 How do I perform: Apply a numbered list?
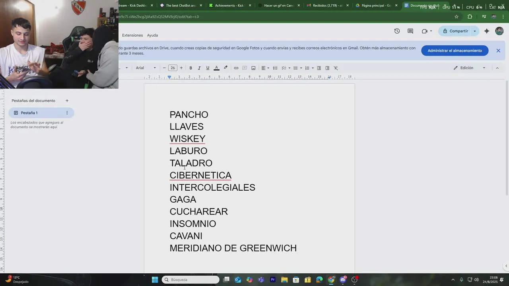[x=307, y=68]
